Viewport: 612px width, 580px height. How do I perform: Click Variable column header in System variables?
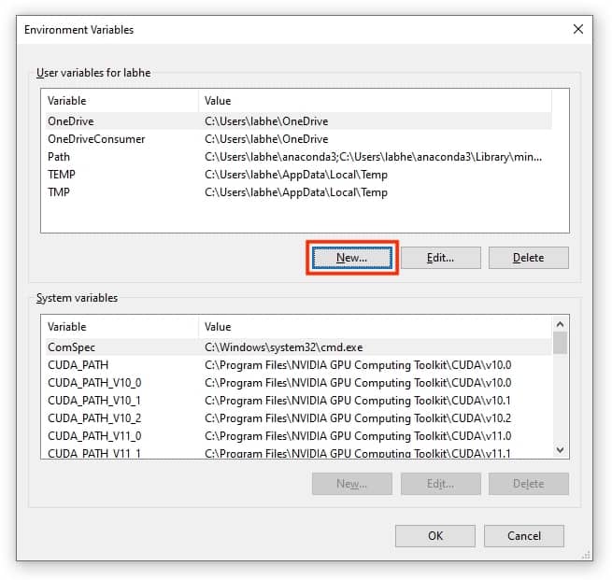pos(120,327)
